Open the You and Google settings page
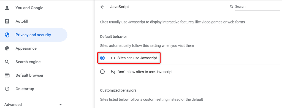This screenshot has height=108, width=282. pyautogui.click(x=29, y=8)
